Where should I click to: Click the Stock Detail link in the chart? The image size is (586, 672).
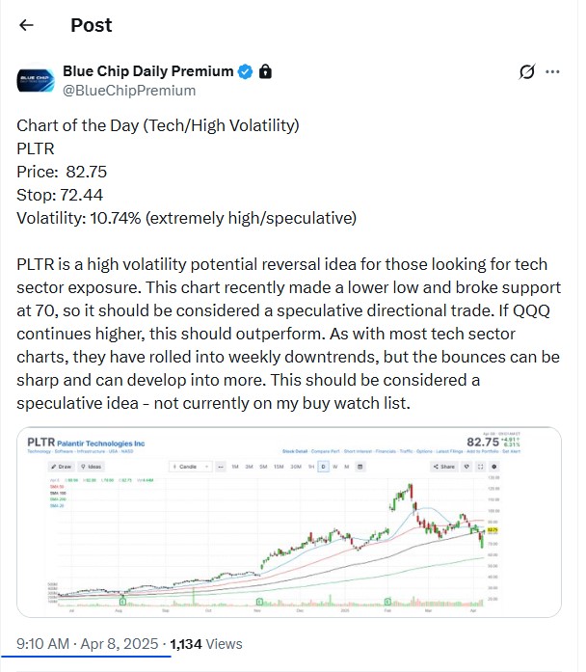tap(295, 450)
